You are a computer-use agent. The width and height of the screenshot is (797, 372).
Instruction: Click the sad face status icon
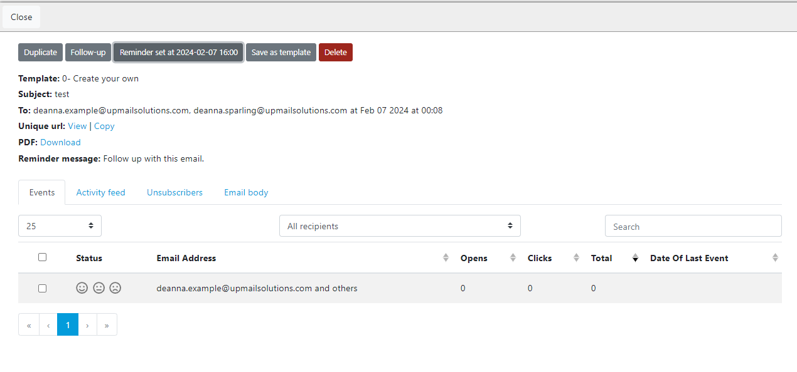[115, 288]
